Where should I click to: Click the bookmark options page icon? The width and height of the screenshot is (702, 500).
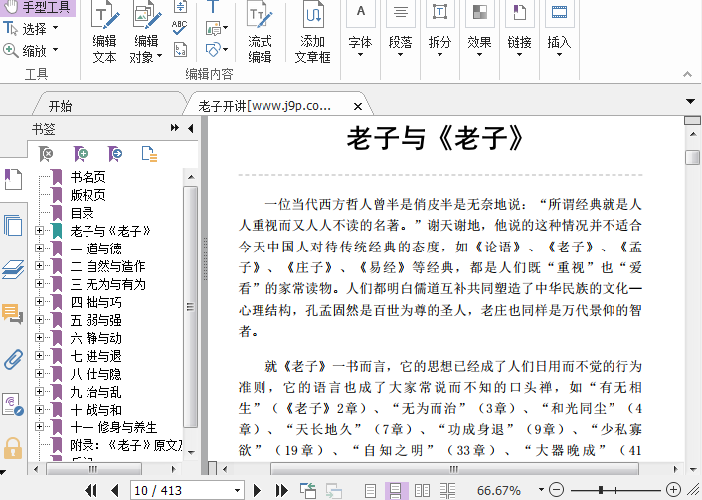[149, 154]
